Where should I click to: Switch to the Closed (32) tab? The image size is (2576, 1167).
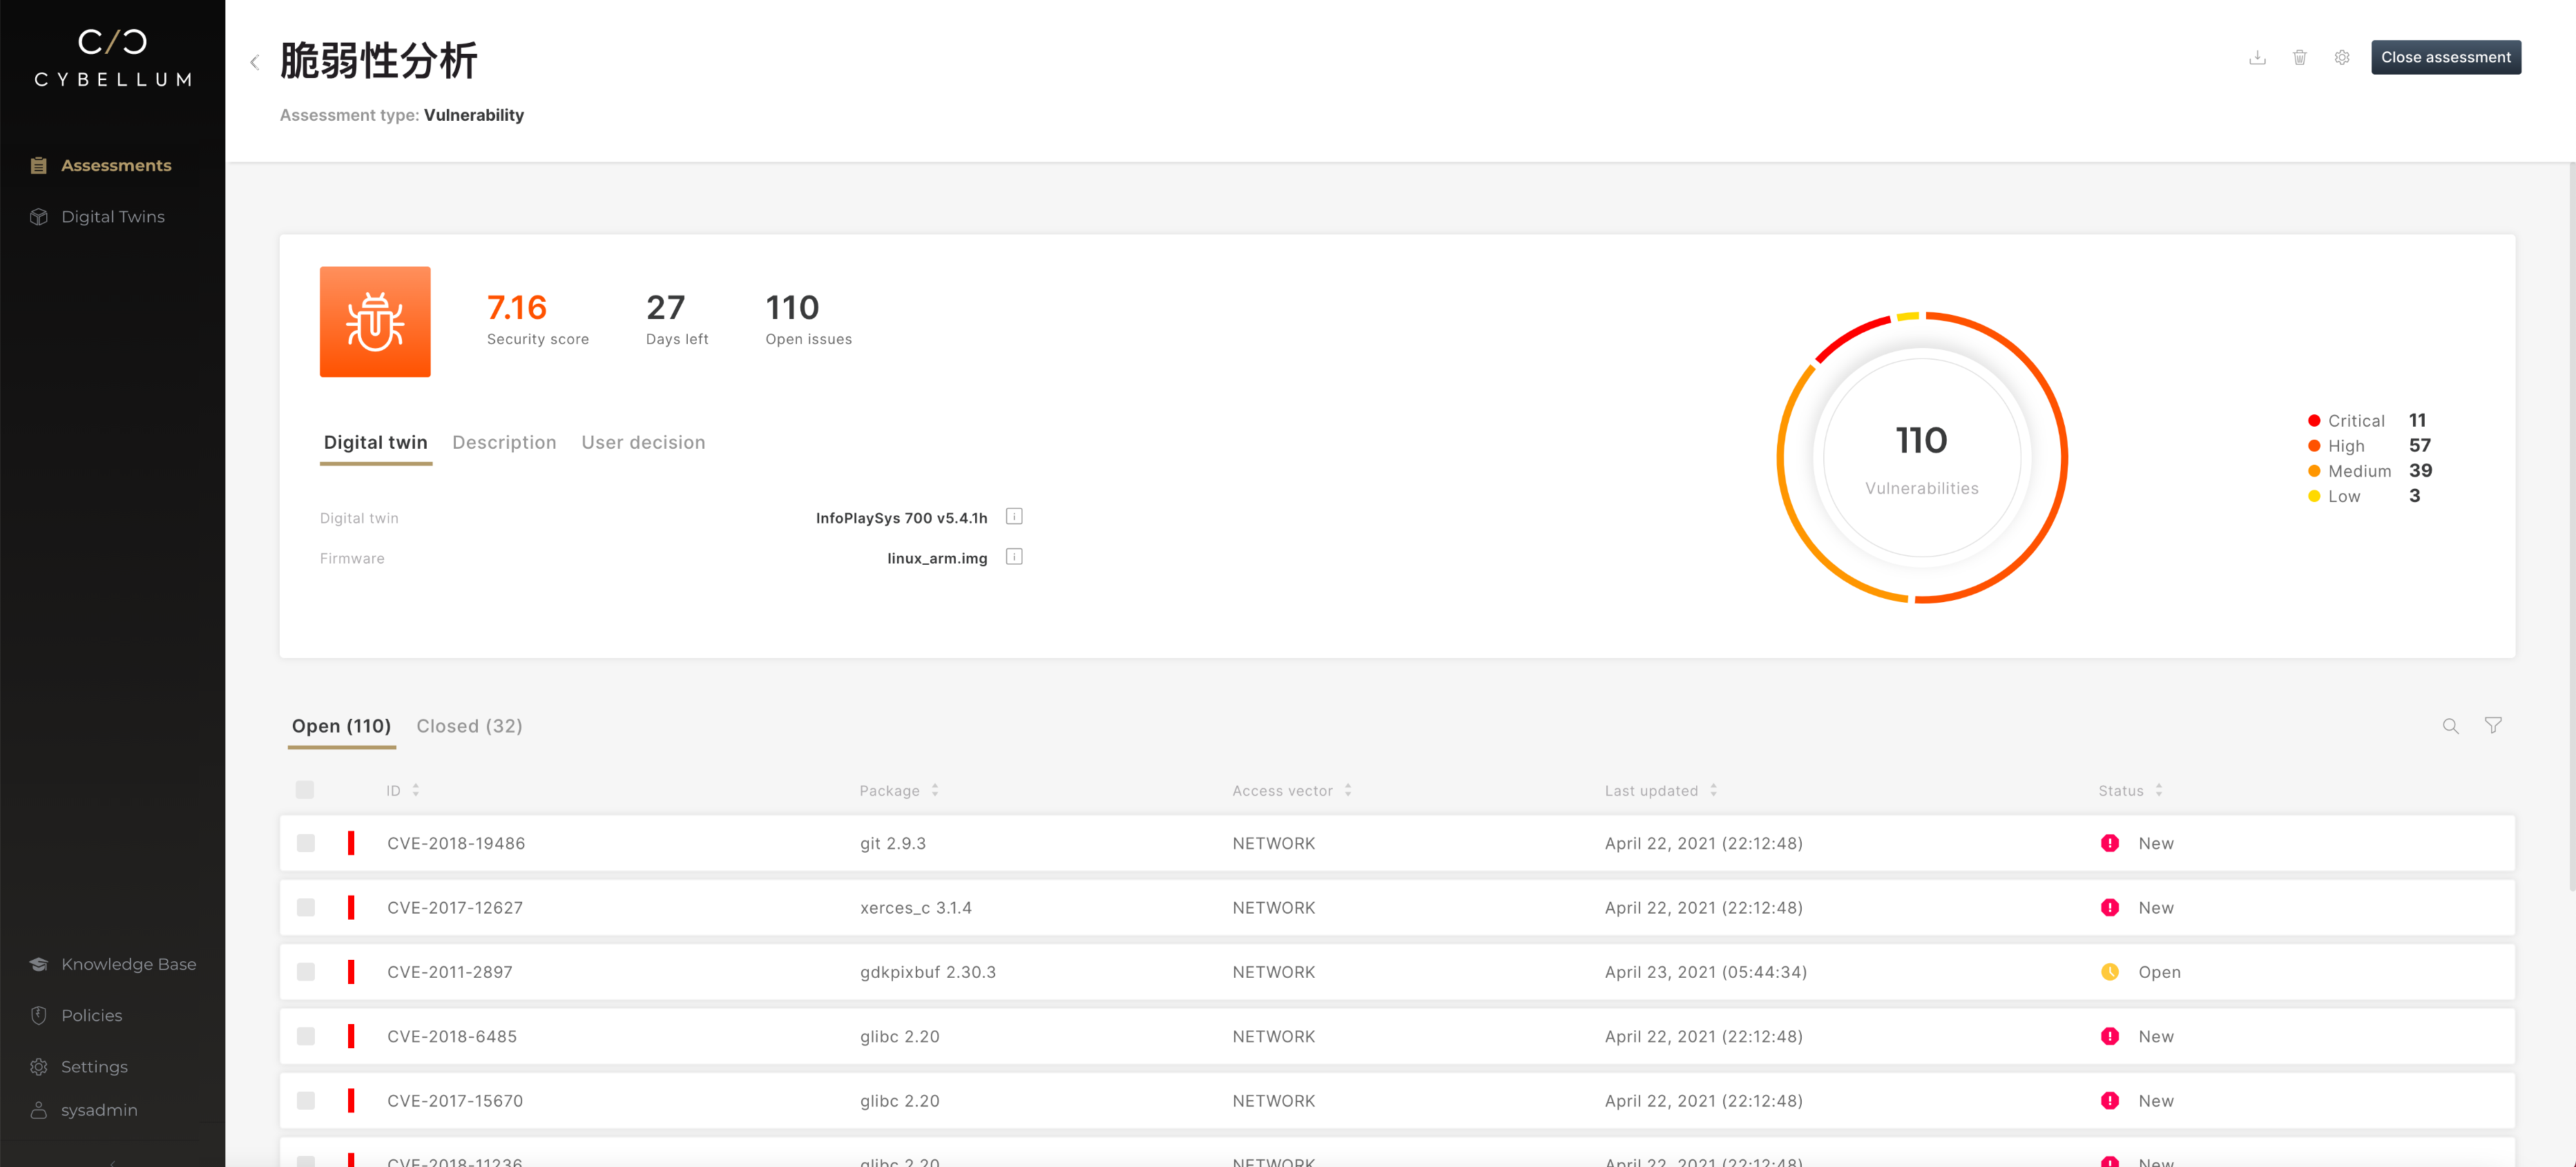point(469,726)
